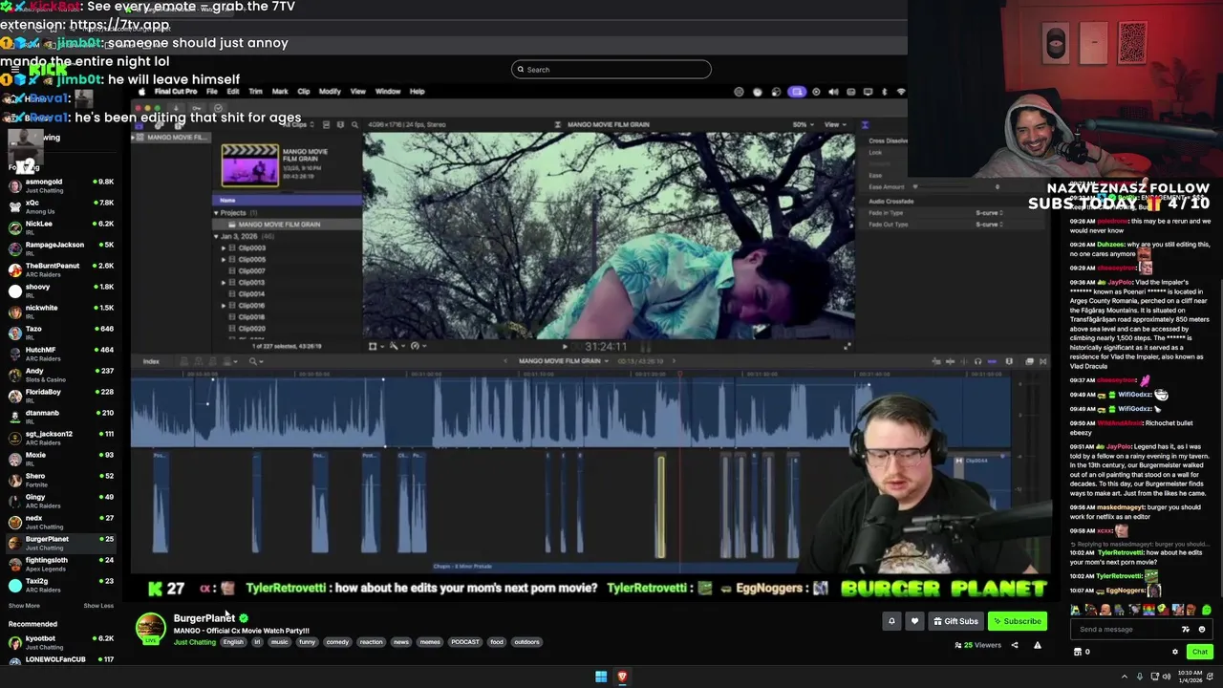Screen dimensions: 1223x688
Task: Click the notification bell icon beside Gift Subs
Action: (891, 621)
